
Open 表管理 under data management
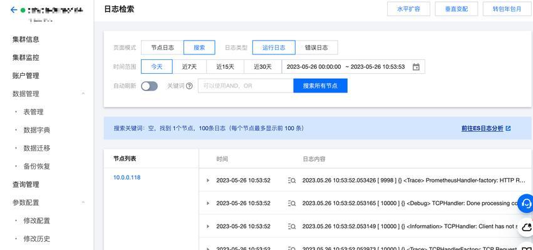click(x=33, y=112)
